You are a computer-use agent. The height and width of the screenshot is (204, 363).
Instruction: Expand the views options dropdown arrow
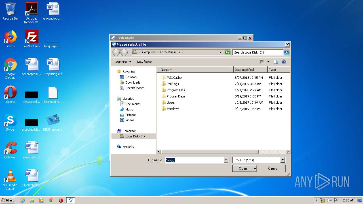pos(268,62)
